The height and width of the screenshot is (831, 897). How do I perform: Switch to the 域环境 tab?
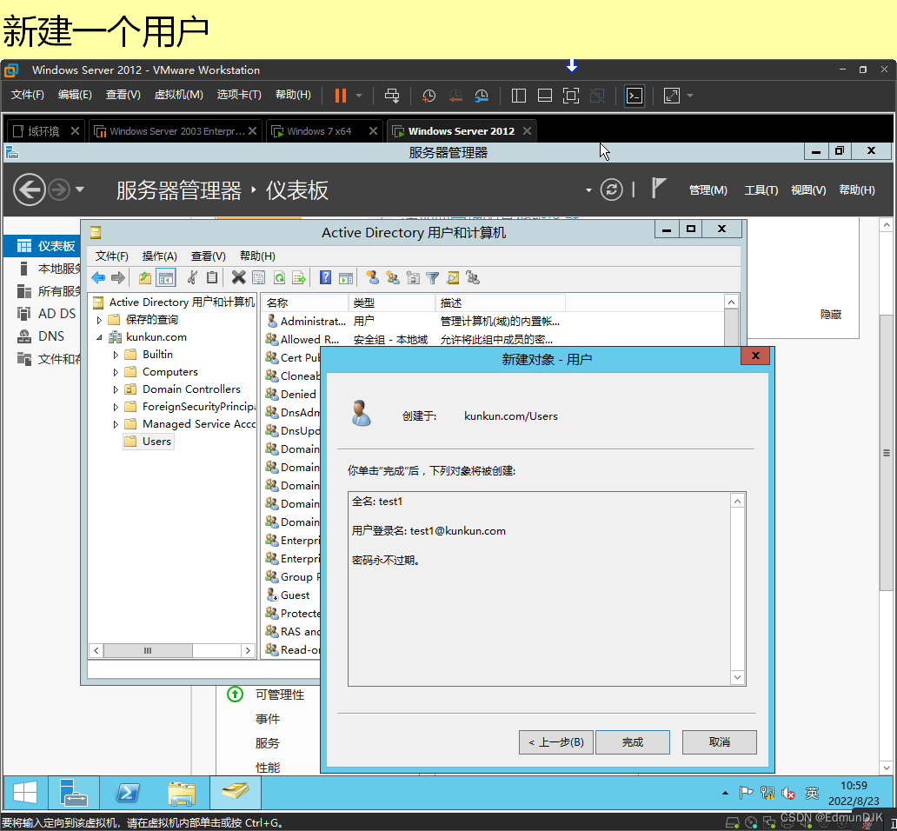pyautogui.click(x=44, y=131)
